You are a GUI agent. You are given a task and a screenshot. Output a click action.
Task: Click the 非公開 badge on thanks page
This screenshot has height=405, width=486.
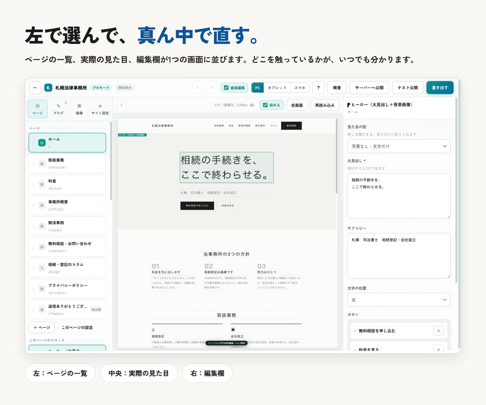pos(96,310)
